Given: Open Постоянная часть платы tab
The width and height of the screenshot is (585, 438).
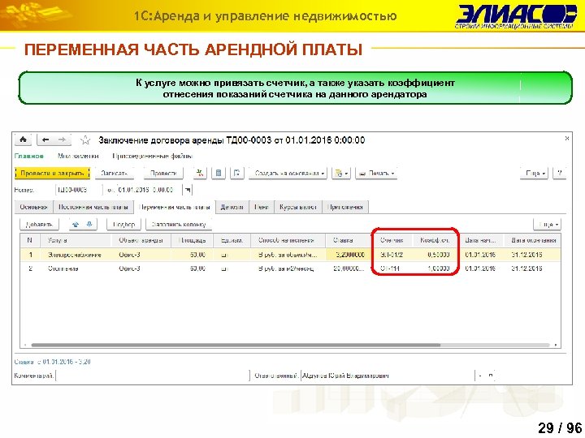Looking at the screenshot, I should coord(93,207).
